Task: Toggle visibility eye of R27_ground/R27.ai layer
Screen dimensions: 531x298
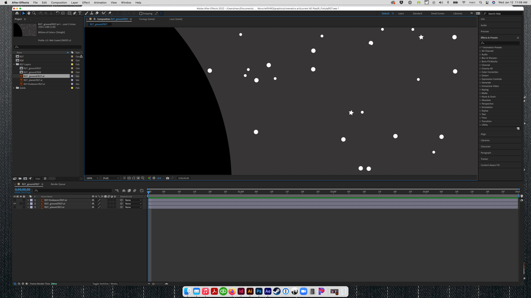Action: 14,204
